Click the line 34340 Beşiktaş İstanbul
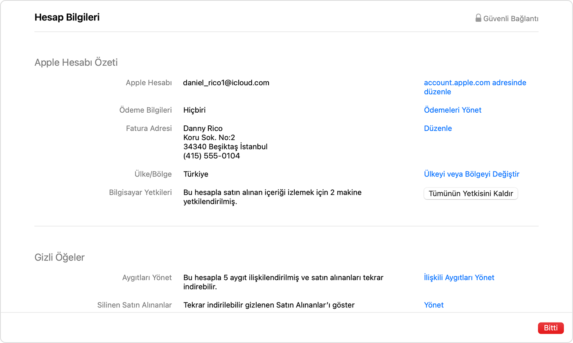 [x=226, y=147]
